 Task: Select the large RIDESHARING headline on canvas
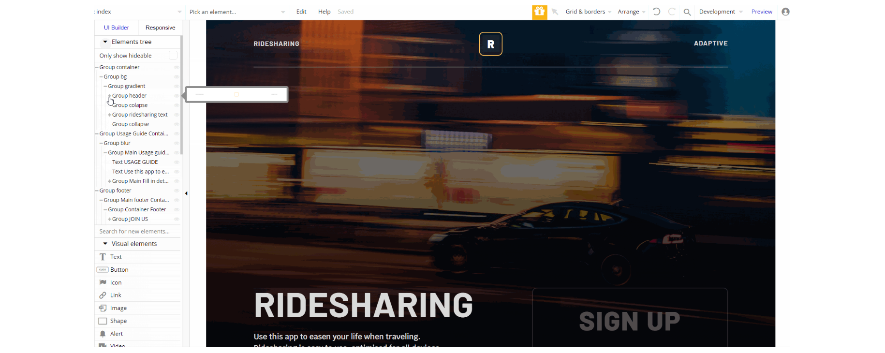[x=363, y=306]
